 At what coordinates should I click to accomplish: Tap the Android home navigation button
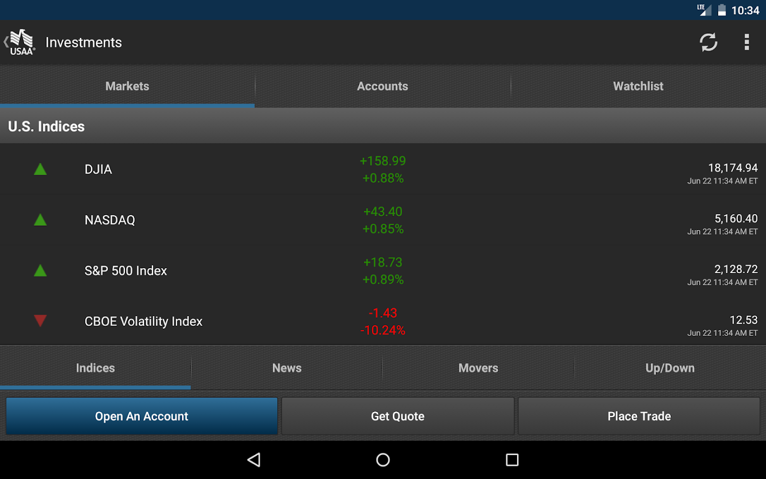pyautogui.click(x=383, y=460)
